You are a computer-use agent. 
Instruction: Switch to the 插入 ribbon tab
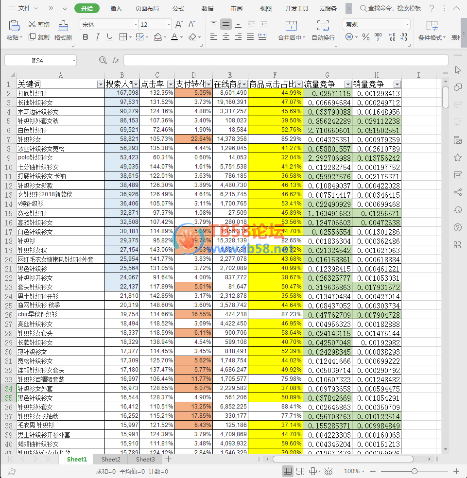tap(116, 9)
